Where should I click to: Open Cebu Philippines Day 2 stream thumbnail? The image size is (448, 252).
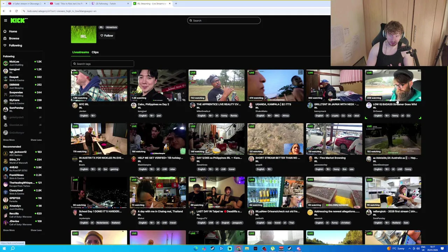158,85
